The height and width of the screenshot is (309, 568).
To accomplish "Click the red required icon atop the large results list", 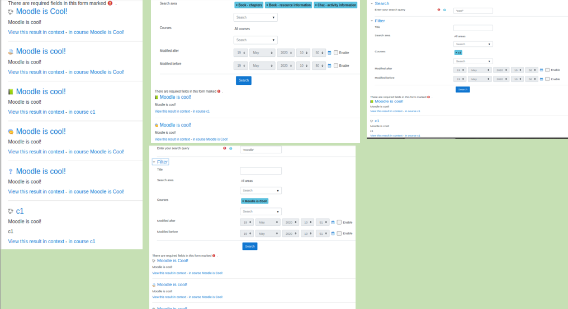I will click(x=110, y=3).
